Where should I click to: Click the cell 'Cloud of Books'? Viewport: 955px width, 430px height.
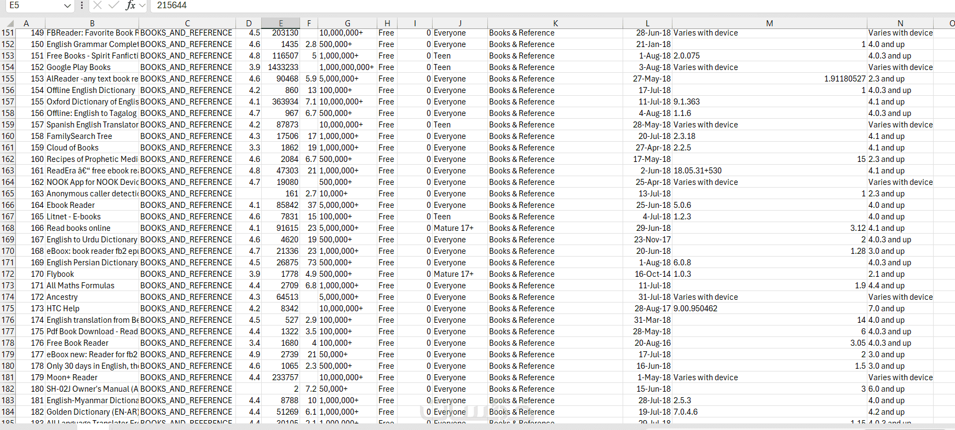tap(92, 148)
